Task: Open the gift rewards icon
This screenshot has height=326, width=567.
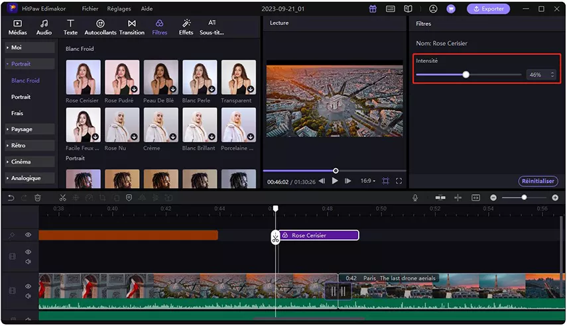Action: click(373, 9)
